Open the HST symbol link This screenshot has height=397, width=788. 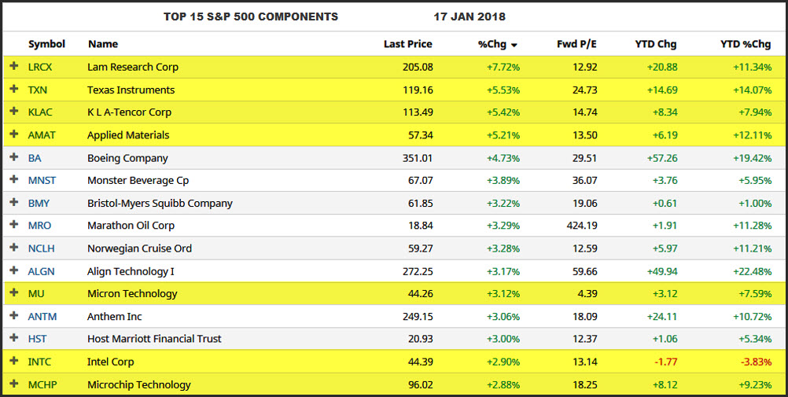(37, 339)
